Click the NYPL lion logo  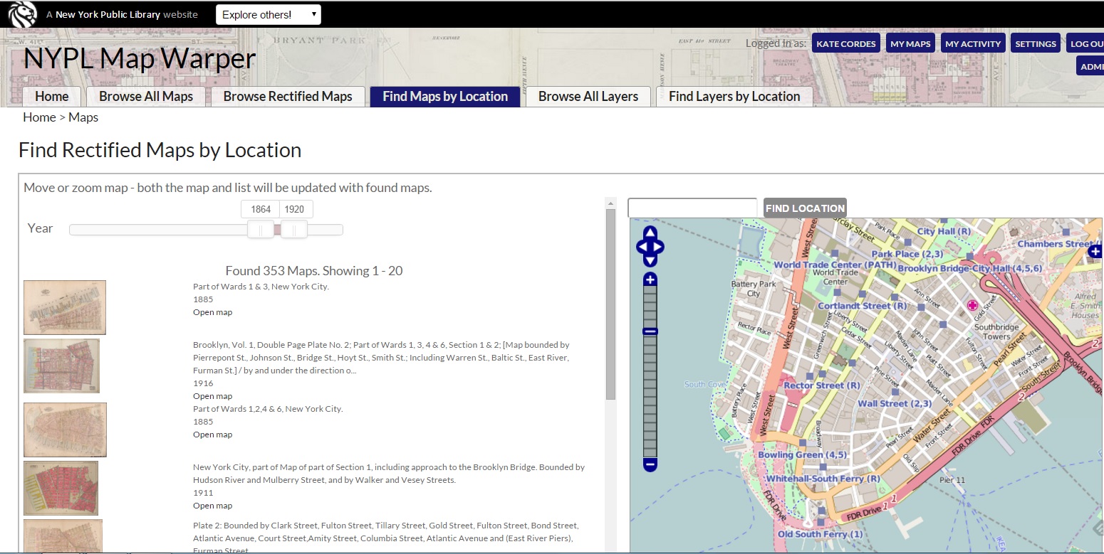point(21,14)
